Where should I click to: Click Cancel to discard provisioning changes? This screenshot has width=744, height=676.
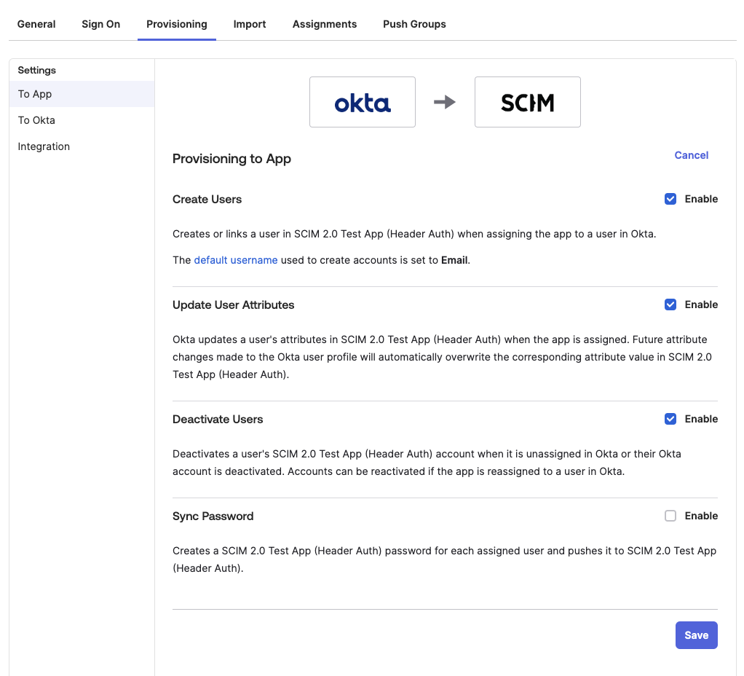tap(690, 154)
